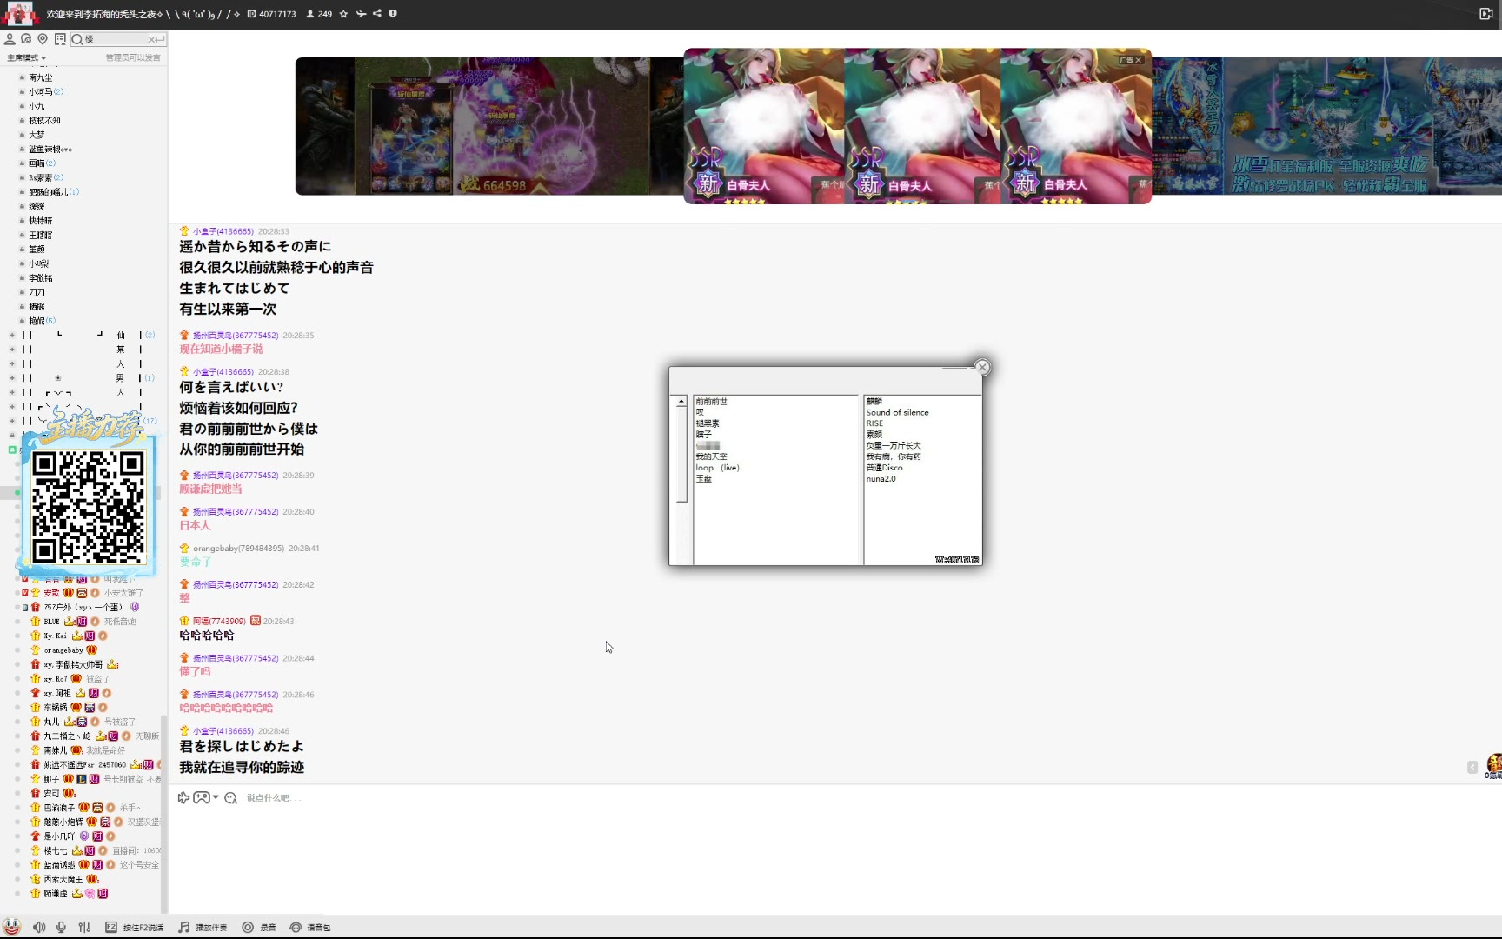Click username 小盒子(4136665) at 20:28:33
1502x939 pixels.
pos(223,231)
